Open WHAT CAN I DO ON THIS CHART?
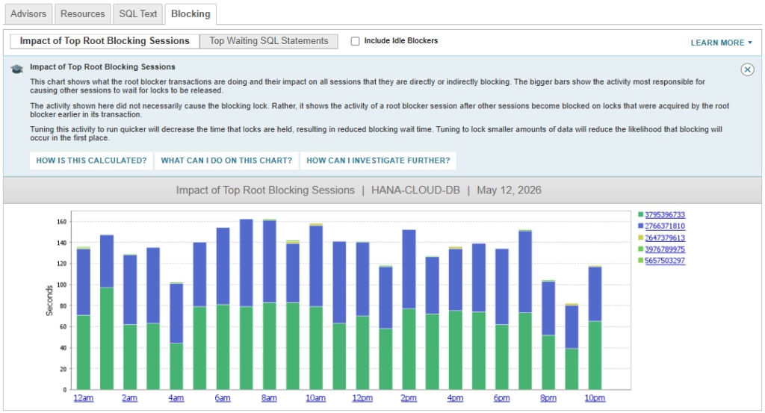The height and width of the screenshot is (413, 765). [x=226, y=161]
